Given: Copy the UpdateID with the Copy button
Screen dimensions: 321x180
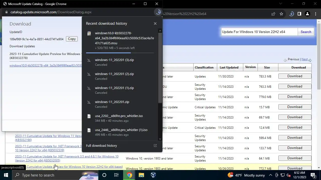Looking at the screenshot, I should point(72,39).
